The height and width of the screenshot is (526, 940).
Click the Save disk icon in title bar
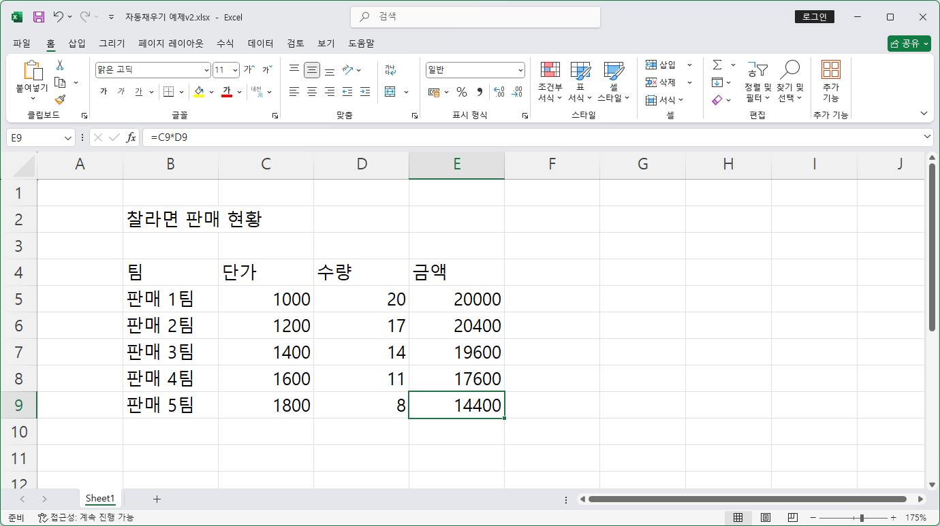(39, 17)
